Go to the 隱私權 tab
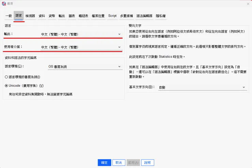This screenshot has width=252, height=168. (161, 16)
